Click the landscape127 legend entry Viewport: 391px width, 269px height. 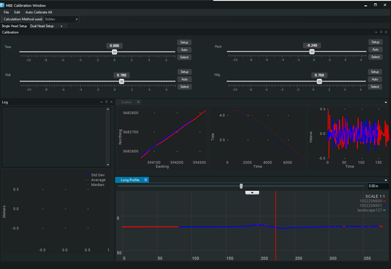[372, 210]
